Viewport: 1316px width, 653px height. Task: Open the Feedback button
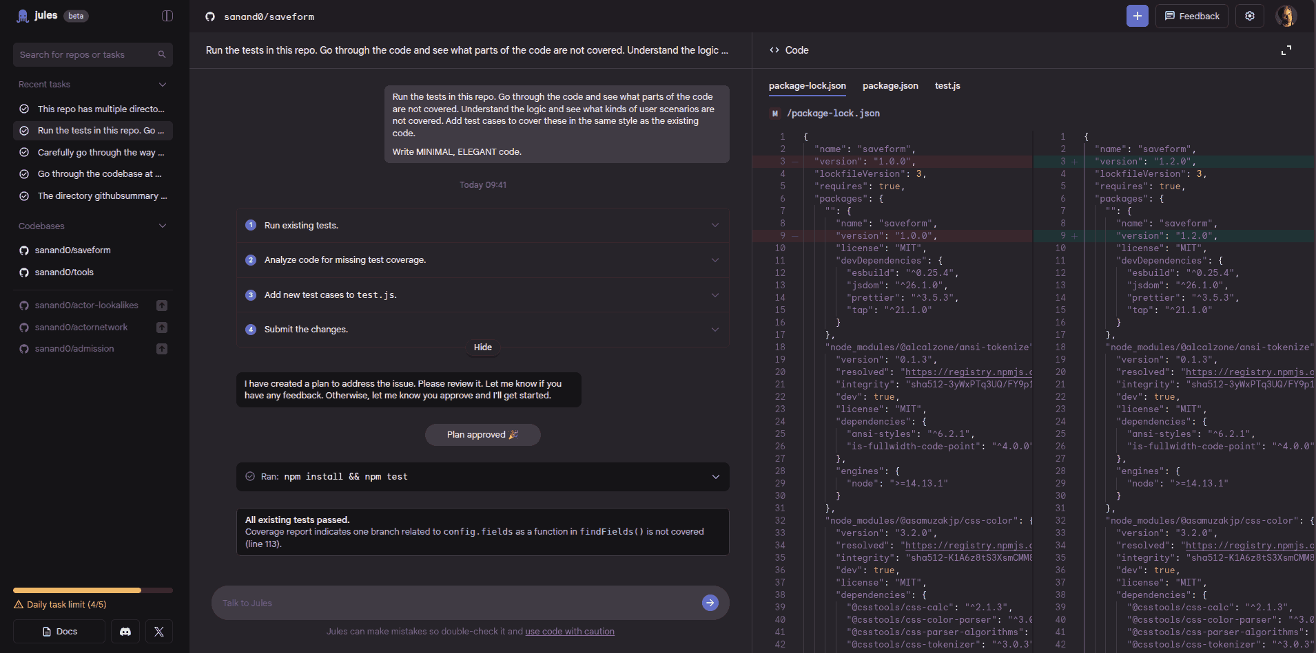1192,16
